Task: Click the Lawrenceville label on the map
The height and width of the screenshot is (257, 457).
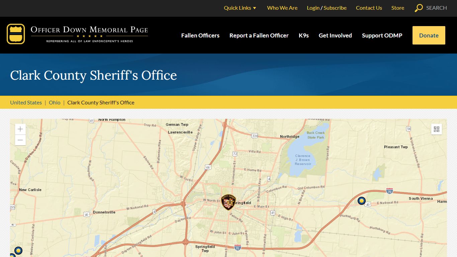Action: 180,132
